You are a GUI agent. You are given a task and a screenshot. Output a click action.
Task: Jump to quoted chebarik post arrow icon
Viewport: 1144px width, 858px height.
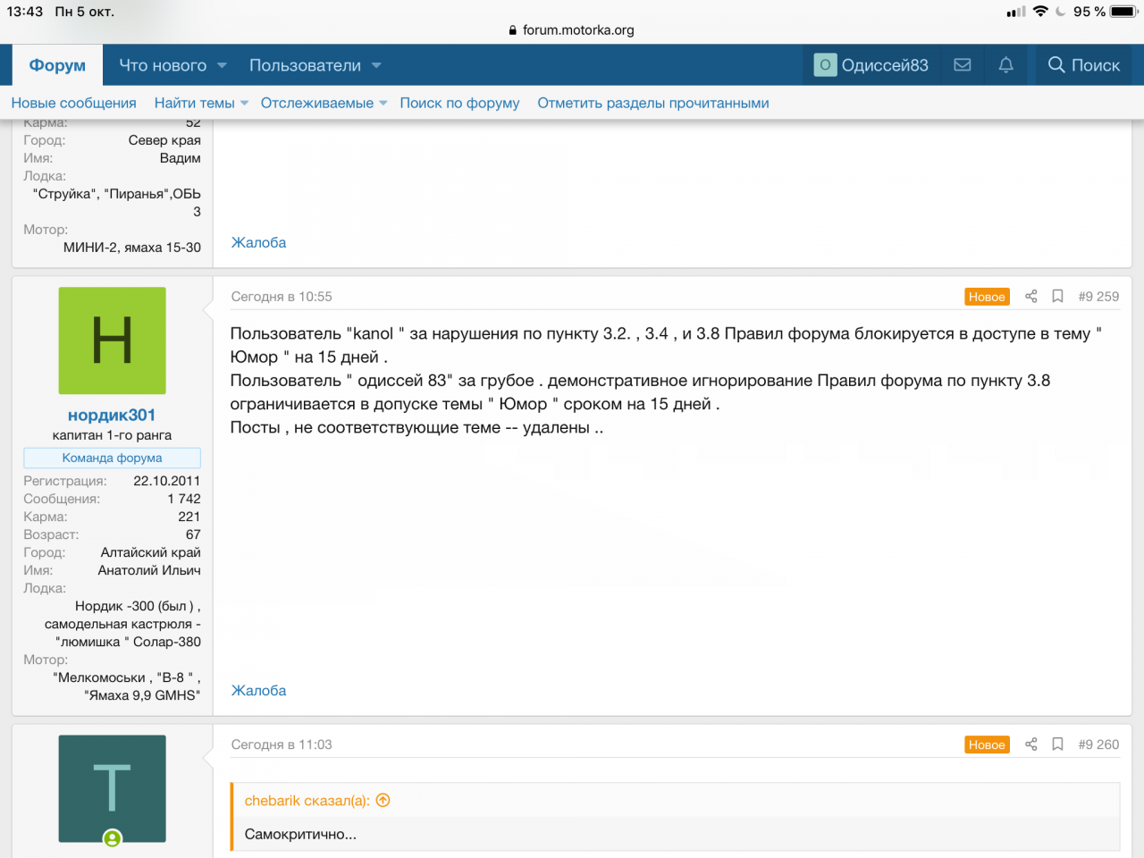pyautogui.click(x=383, y=801)
